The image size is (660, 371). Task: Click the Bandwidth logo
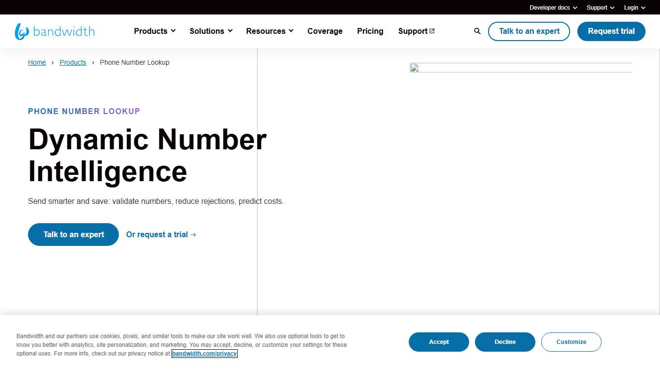click(x=55, y=31)
